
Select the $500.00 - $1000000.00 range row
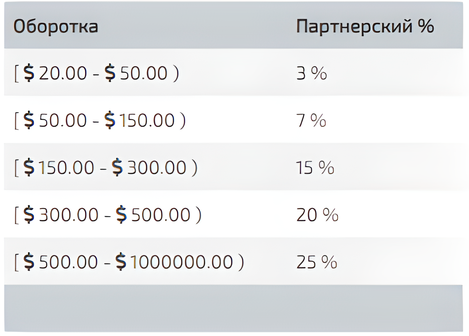pos(233,261)
